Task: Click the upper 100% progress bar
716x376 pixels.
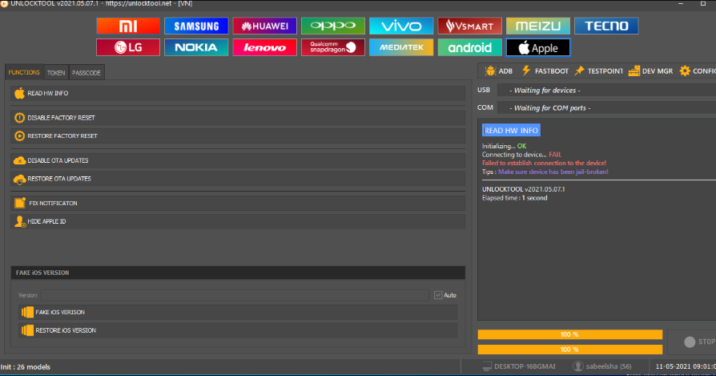Action: (x=569, y=334)
